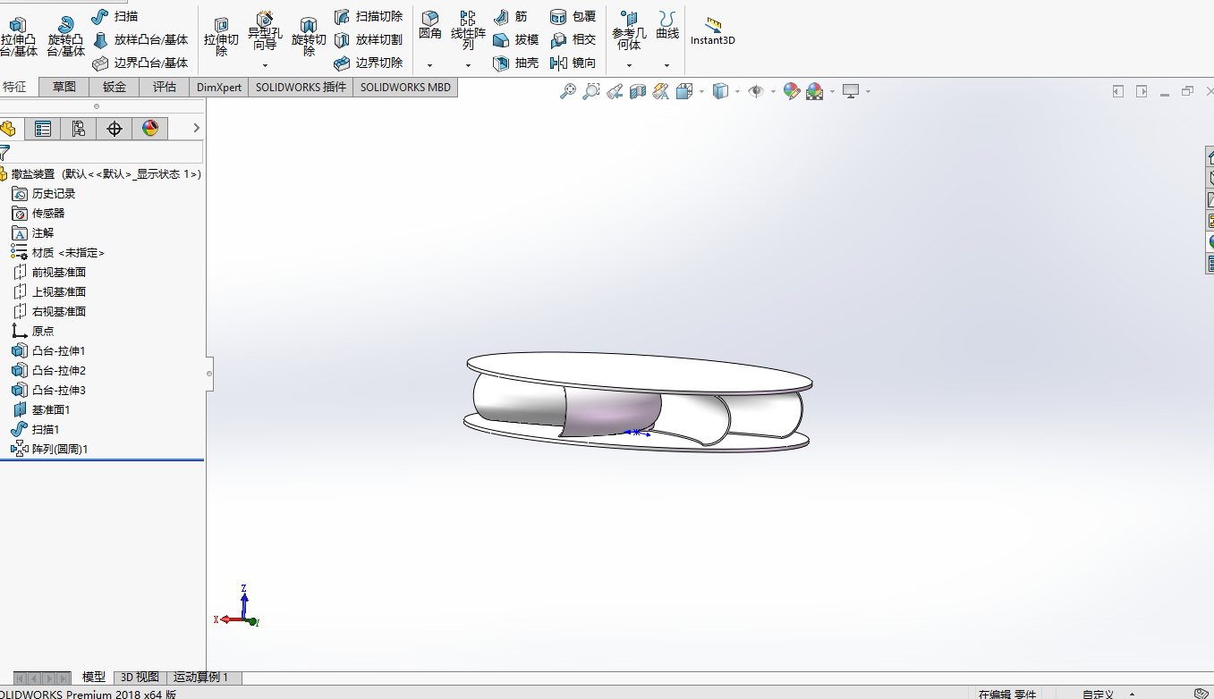1214x699 pixels.
Task: Open the Fillet dropdown arrow
Action: [x=429, y=65]
